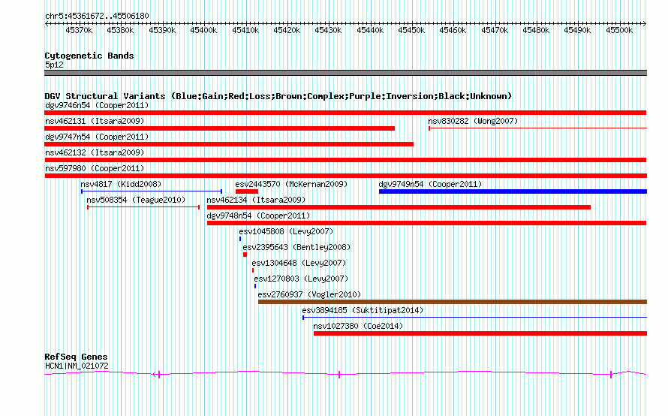
Task: Click the nsv508354 (Teague2010) label
Action: point(136,200)
